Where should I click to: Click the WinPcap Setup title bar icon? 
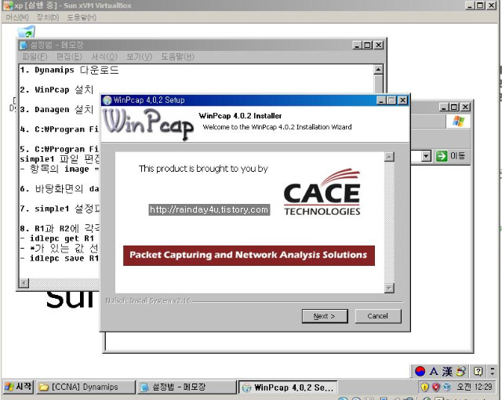[107, 100]
